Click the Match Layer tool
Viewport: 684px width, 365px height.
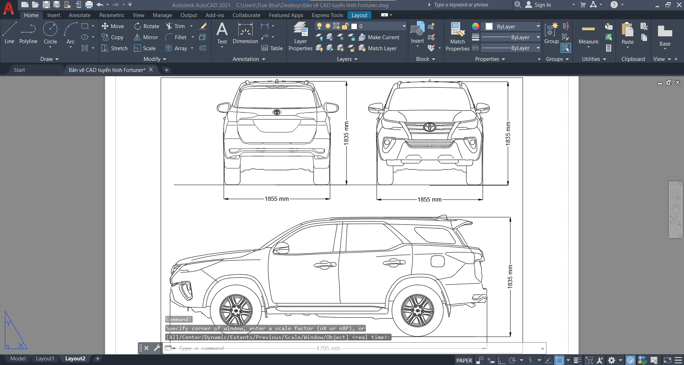tap(378, 48)
